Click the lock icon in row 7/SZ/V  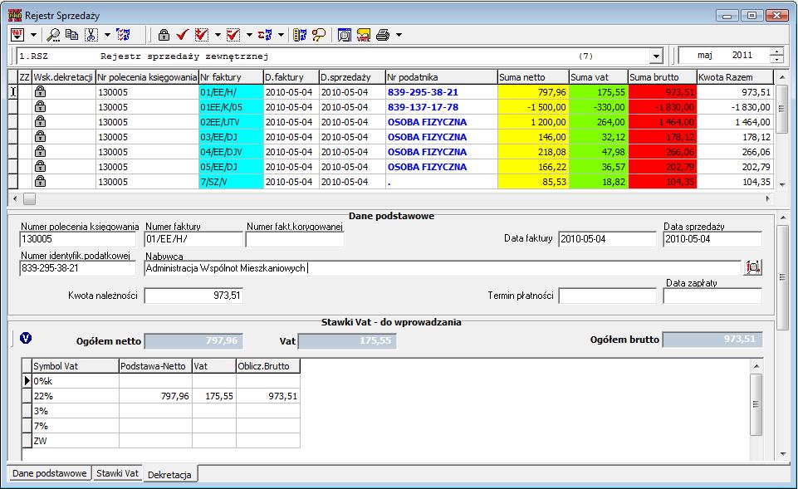coord(40,181)
